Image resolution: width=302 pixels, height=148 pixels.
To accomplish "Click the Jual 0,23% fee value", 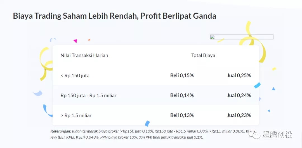I will (x=239, y=115).
